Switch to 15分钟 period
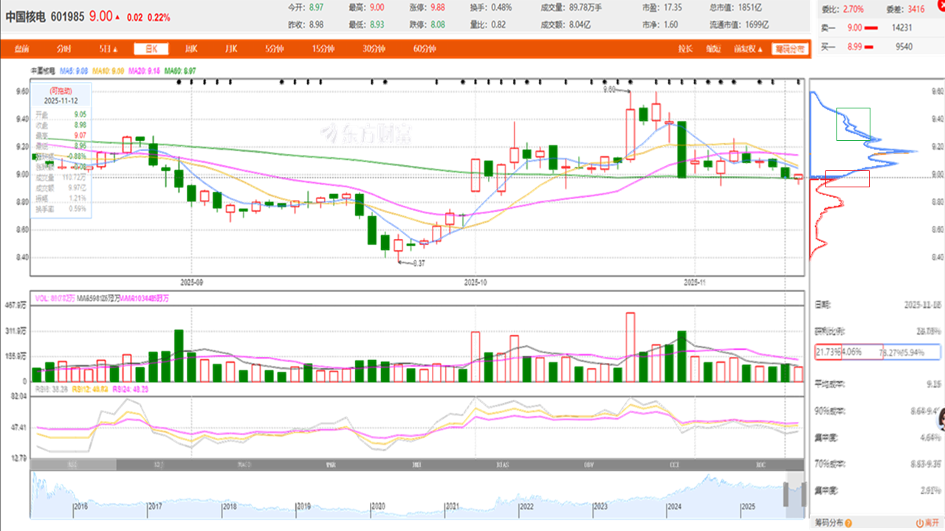Screen dimensions: 945x531 (x=323, y=49)
